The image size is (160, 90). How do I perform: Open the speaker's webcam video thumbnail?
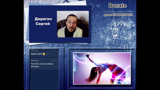(73, 24)
